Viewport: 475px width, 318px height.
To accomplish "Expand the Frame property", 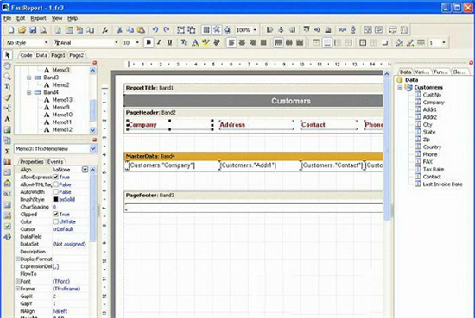I will 17,289.
